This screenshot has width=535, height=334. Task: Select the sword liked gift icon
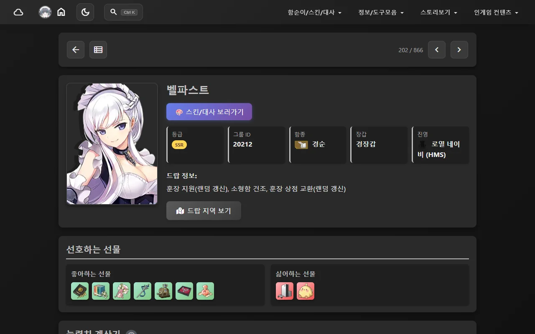[x=143, y=291]
